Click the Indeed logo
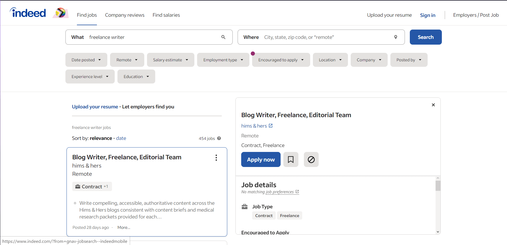The width and height of the screenshot is (507, 245). coord(28,13)
